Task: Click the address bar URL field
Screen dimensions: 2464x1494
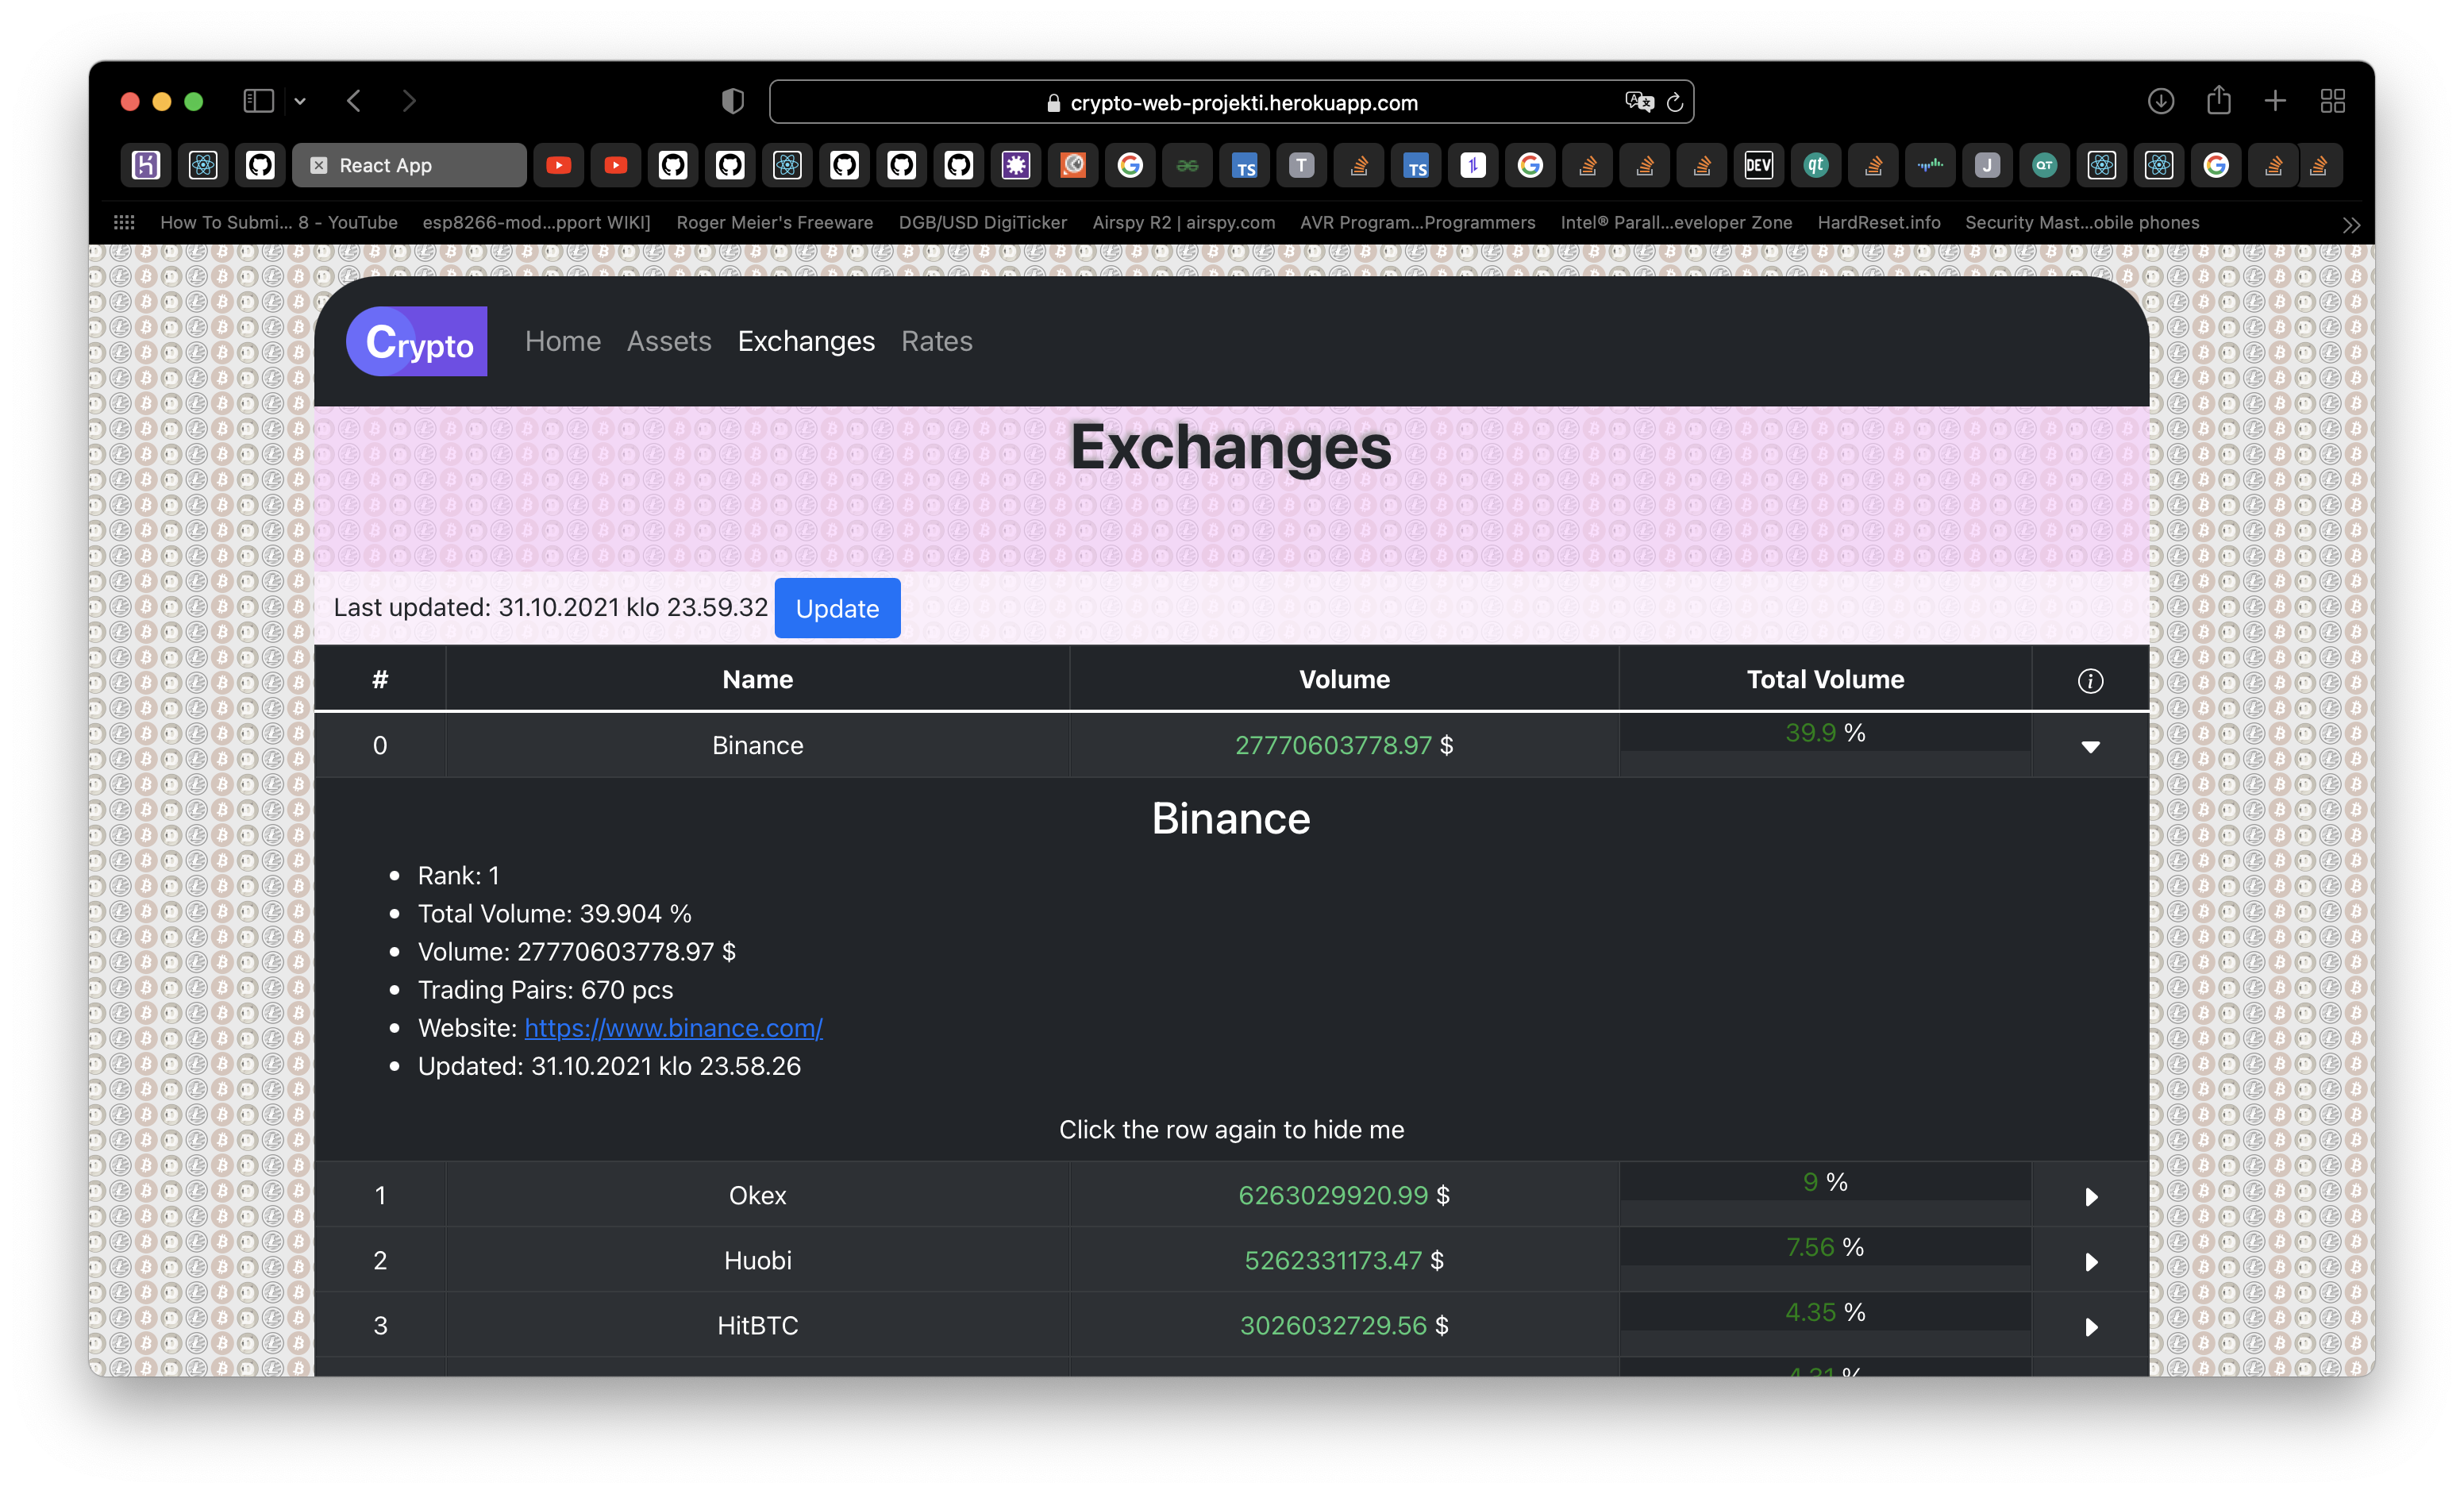Action: click(x=1243, y=103)
